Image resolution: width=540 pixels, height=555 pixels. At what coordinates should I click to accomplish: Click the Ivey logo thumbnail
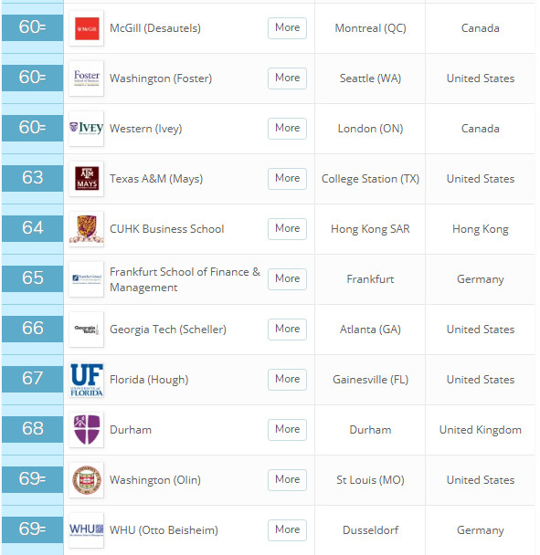click(87, 129)
